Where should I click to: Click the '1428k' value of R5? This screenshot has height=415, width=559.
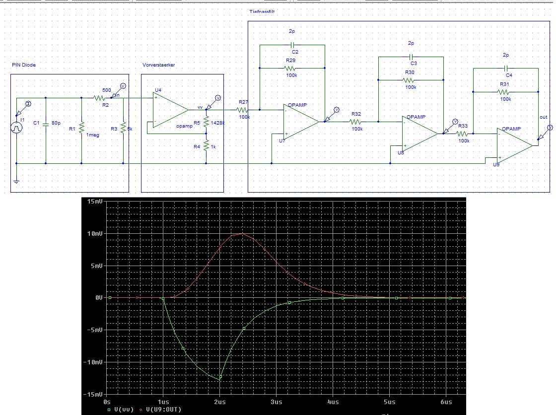click(218, 123)
